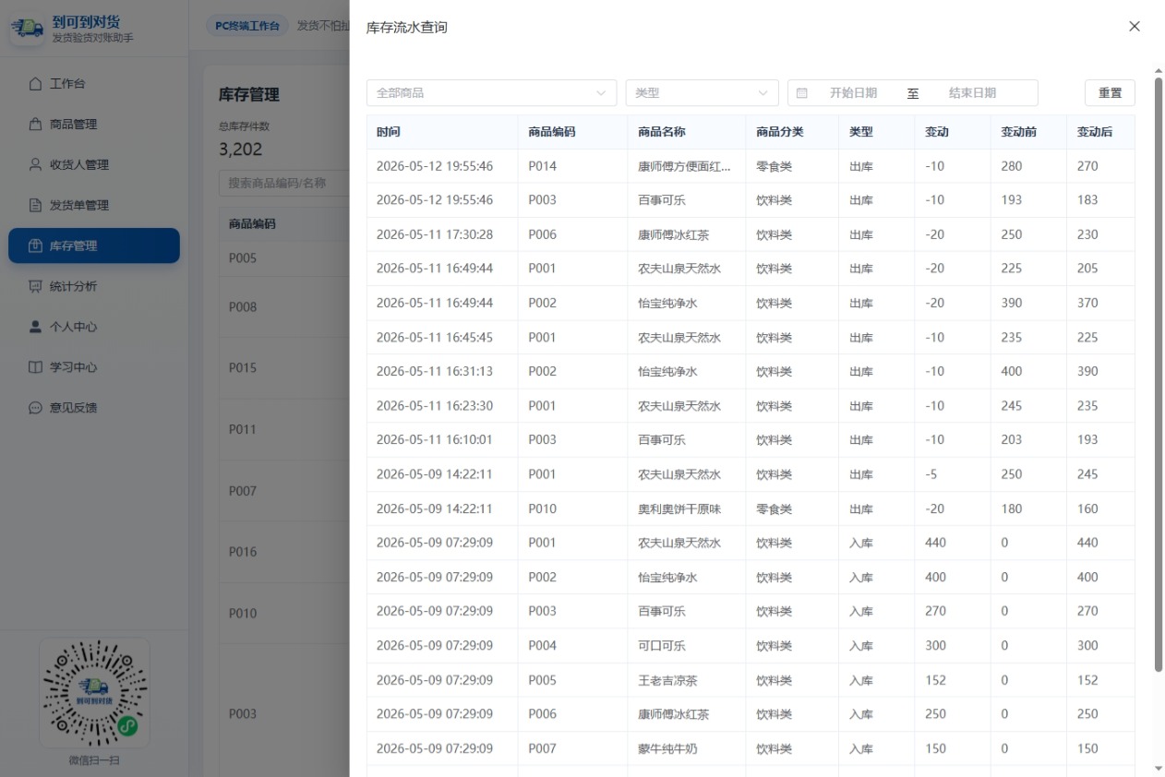Click the scrollbar down arrow
This screenshot has height=777, width=1165.
(1159, 768)
